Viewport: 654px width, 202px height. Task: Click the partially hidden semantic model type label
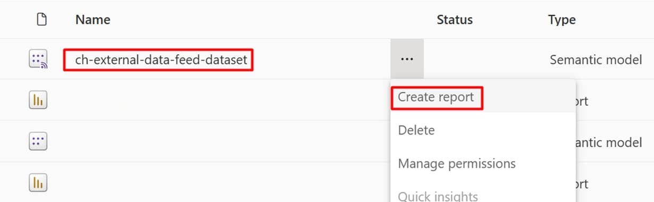[x=609, y=142]
